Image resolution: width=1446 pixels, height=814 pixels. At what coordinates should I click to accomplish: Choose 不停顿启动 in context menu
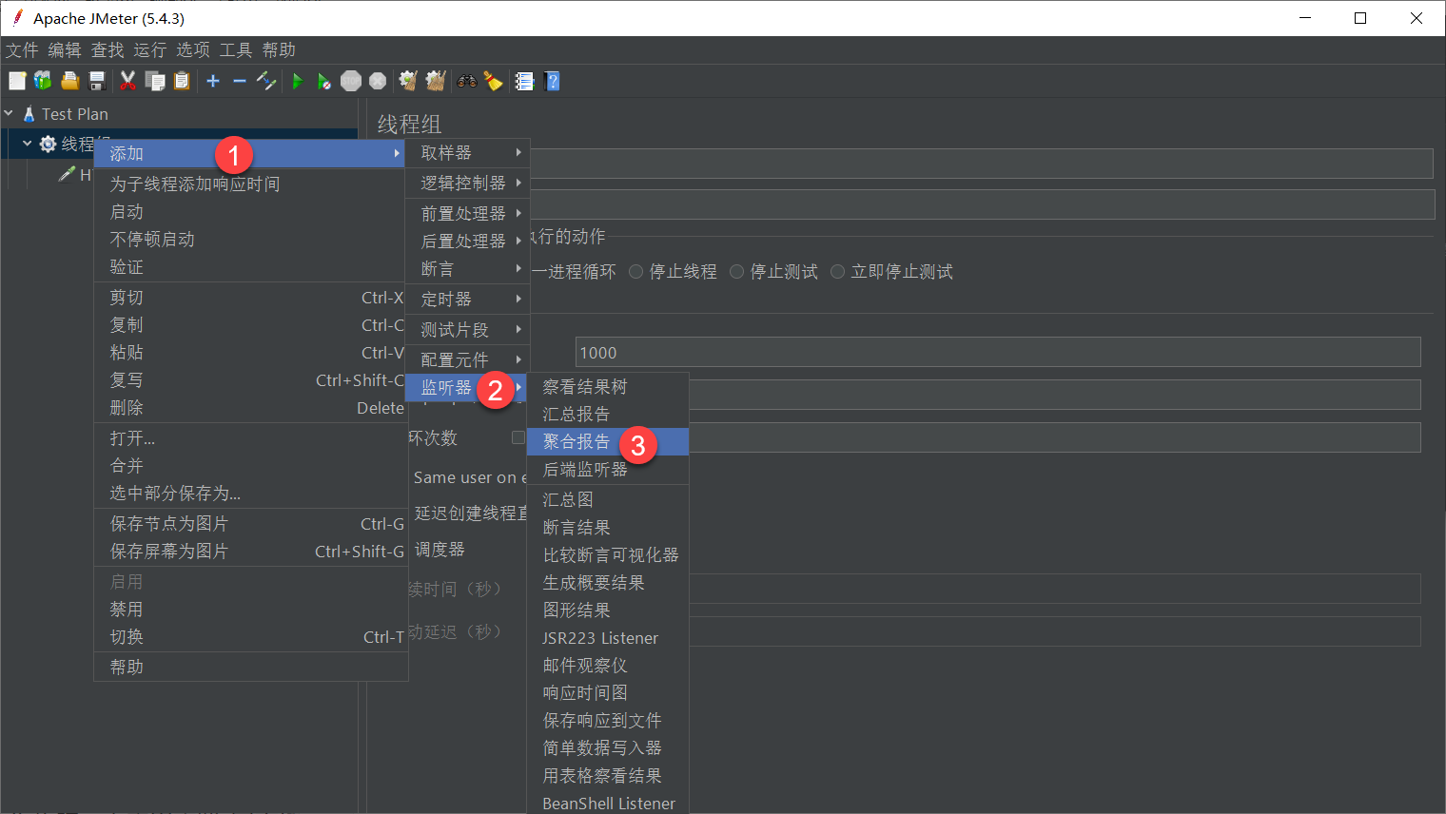250,240
